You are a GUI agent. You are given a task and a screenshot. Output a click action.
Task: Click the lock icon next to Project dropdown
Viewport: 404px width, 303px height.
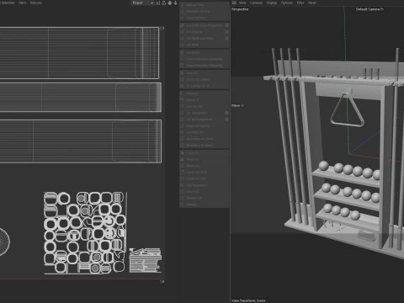[164, 3]
